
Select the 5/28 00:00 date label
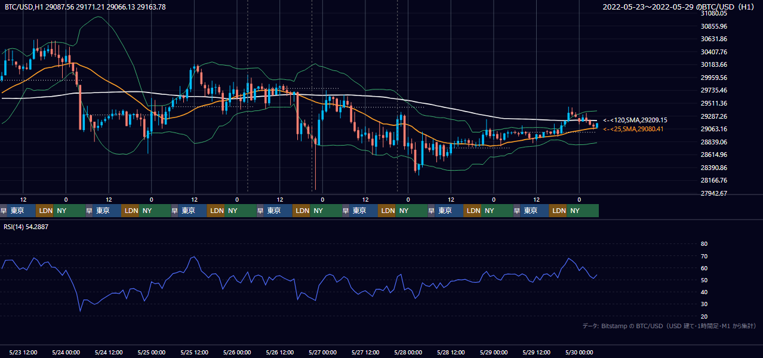point(408,353)
